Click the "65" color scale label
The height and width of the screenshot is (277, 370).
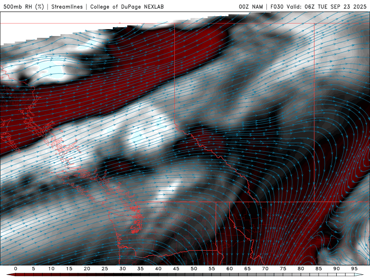click(x=247, y=269)
